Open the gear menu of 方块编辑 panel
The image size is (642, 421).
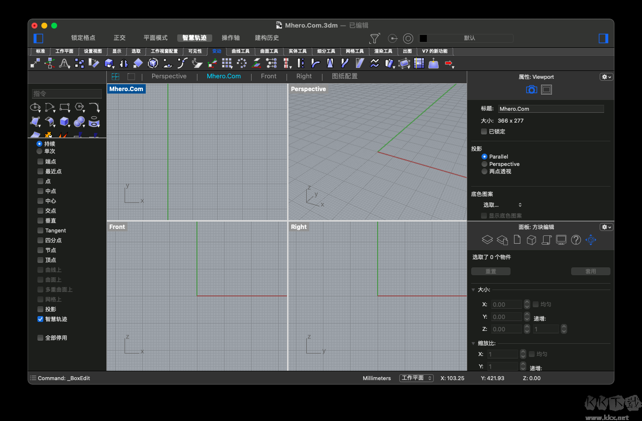pos(607,227)
